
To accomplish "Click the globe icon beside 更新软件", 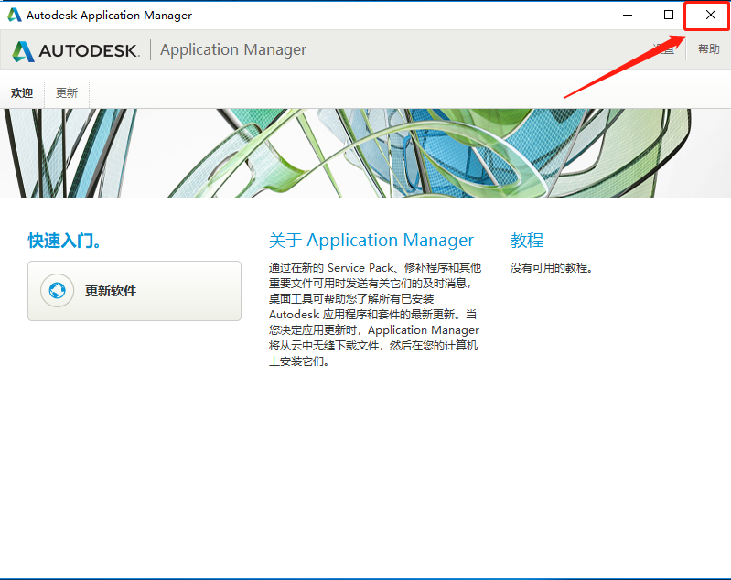I will coord(57,291).
